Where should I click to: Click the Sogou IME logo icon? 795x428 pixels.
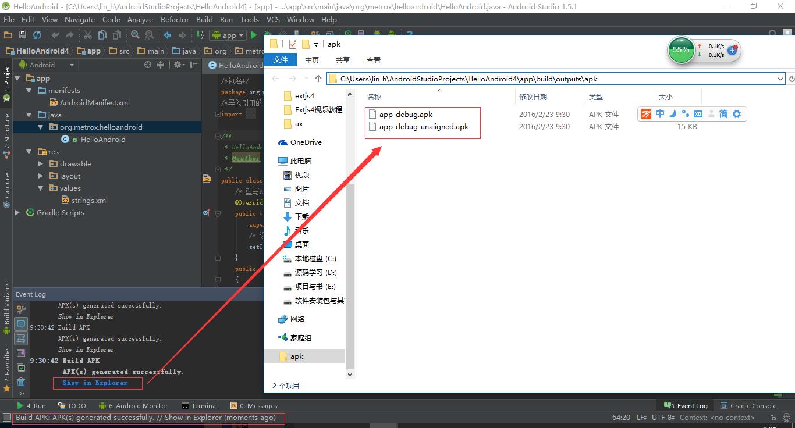click(646, 114)
